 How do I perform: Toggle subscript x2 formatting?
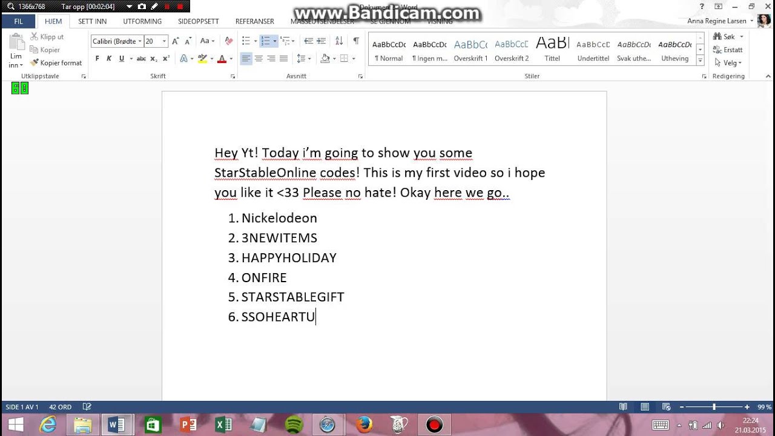[x=154, y=59]
